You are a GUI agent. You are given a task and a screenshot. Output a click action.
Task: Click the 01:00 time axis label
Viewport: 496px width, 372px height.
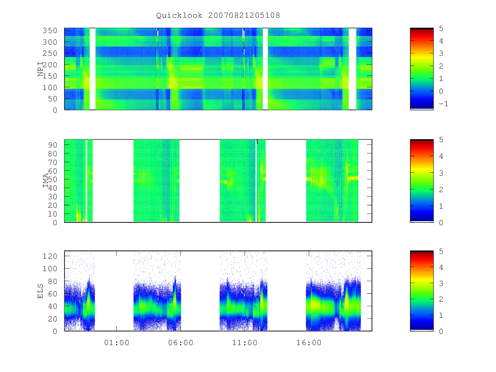pyautogui.click(x=117, y=343)
